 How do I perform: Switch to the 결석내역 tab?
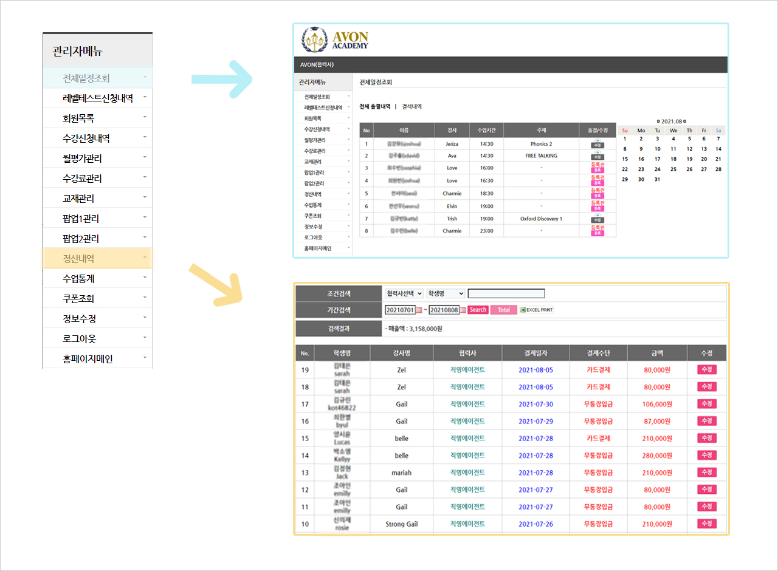411,107
